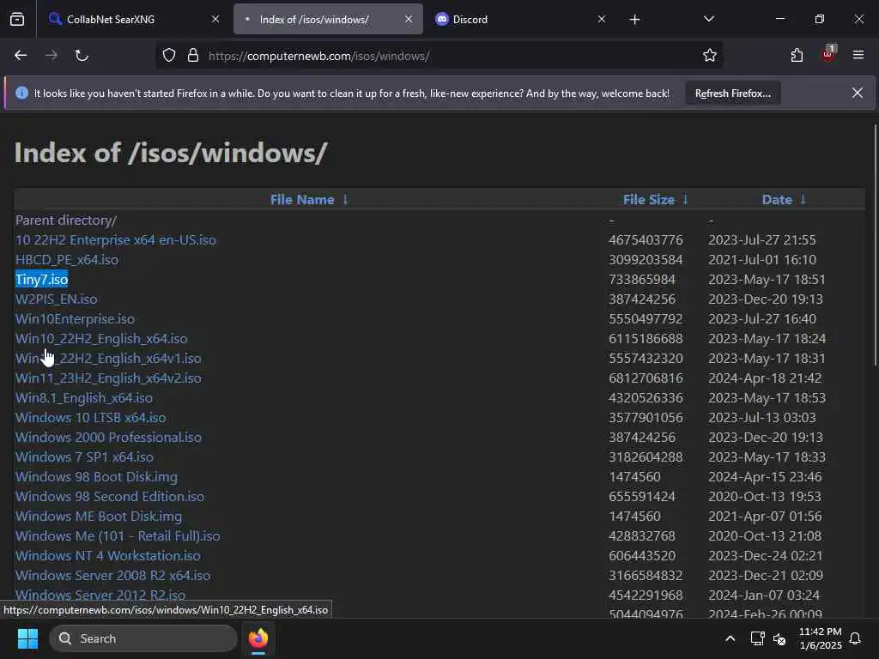Image resolution: width=879 pixels, height=659 pixels.
Task: Open W2PIS_EN.iso link
Action: 56,299
